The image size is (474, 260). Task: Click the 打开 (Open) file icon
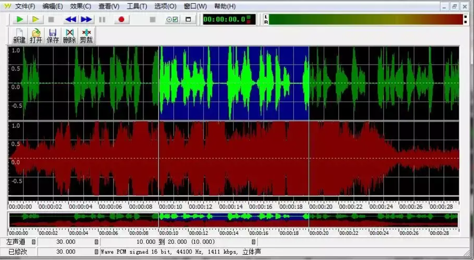point(36,36)
